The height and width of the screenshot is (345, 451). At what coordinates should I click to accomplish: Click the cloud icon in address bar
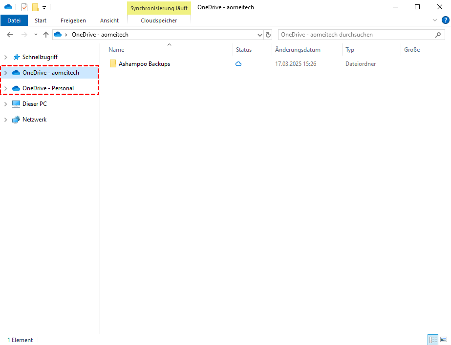pos(58,35)
